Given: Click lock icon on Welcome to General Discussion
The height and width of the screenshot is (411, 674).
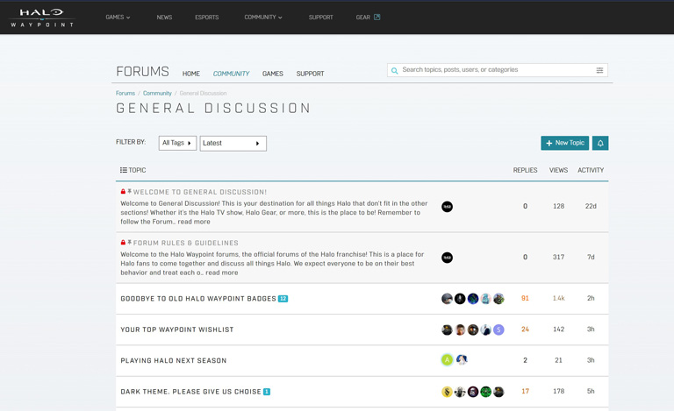Looking at the screenshot, I should pos(123,191).
